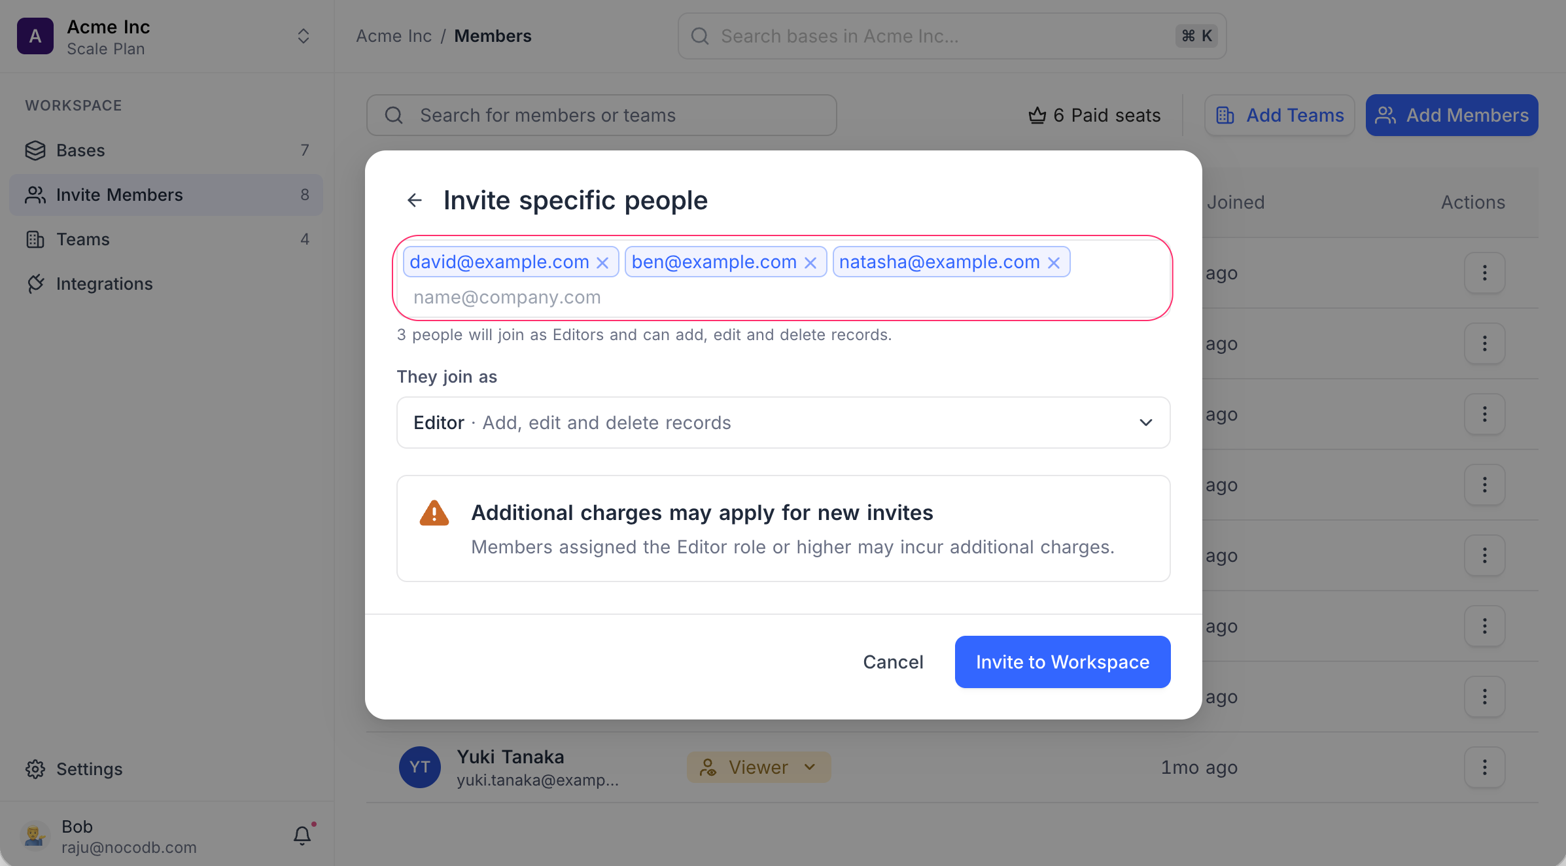Expand the They join as role dropdown
This screenshot has width=1566, height=866.
784,423
